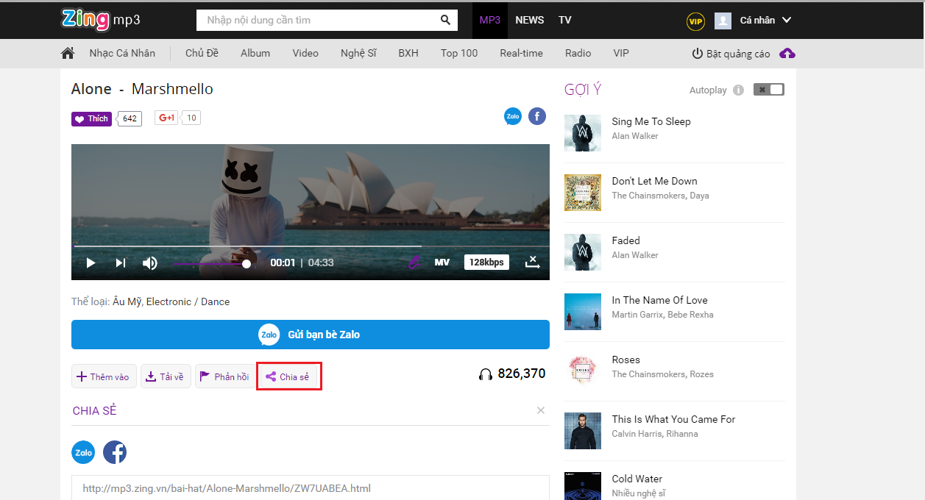Open the Real-time menu item

click(x=521, y=53)
